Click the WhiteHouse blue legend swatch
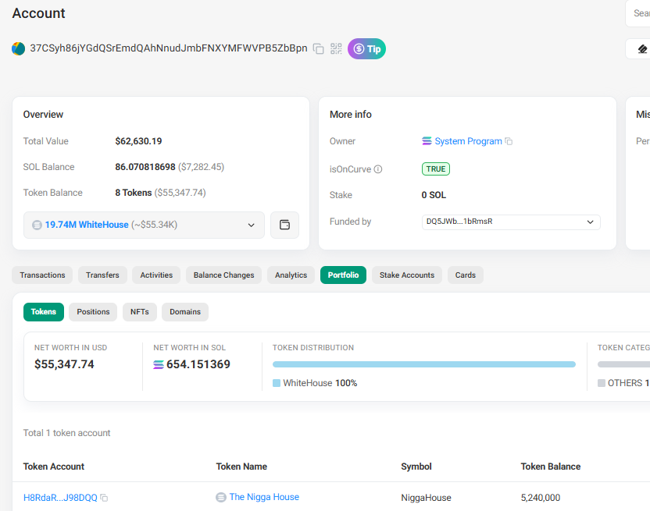The height and width of the screenshot is (511, 650). coord(277,383)
